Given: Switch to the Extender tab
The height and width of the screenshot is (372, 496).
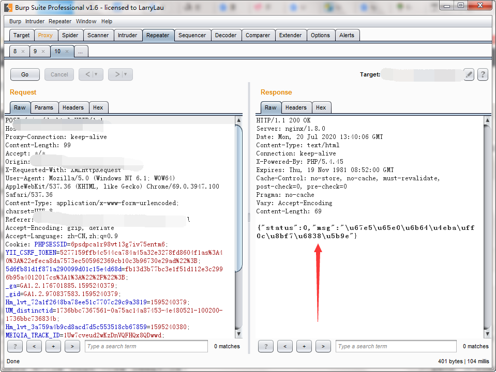Looking at the screenshot, I should coord(290,35).
